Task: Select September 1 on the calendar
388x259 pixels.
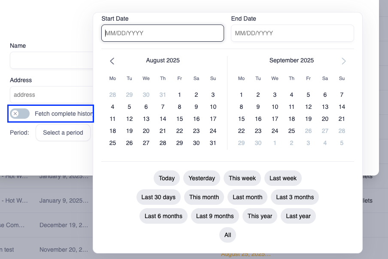Action: click(241, 95)
